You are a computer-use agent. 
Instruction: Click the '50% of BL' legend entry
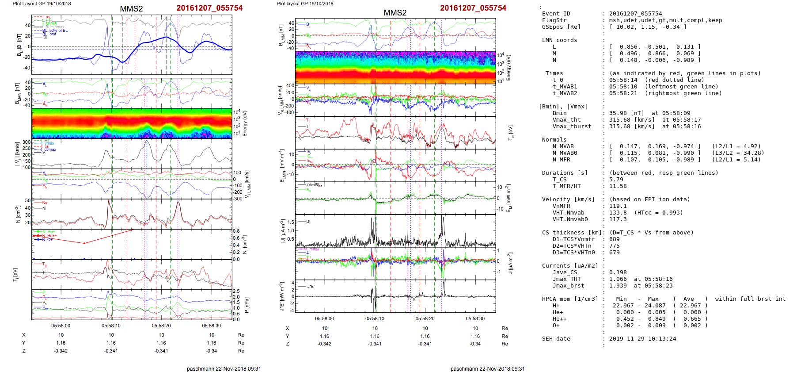58,31
